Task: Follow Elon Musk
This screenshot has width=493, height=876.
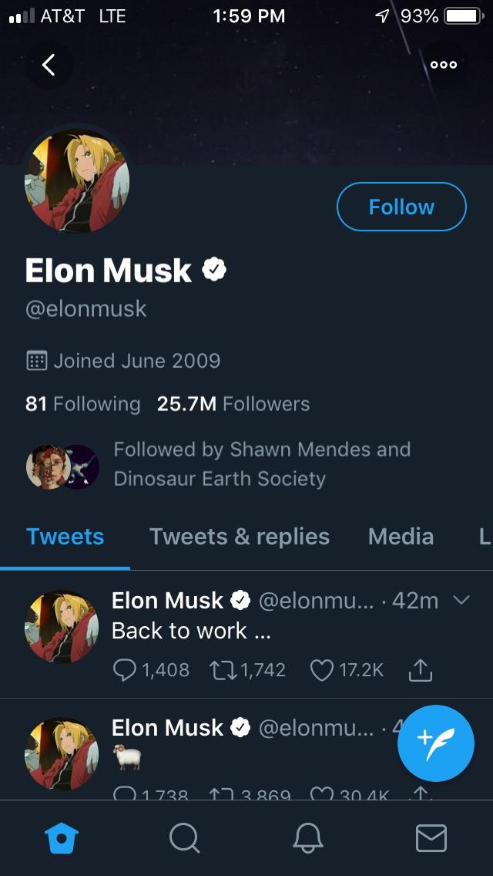Action: point(401,207)
